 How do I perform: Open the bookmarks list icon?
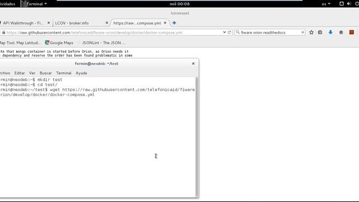(320, 33)
